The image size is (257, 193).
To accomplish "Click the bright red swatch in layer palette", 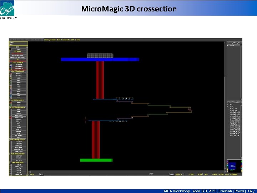I will 10,118.
